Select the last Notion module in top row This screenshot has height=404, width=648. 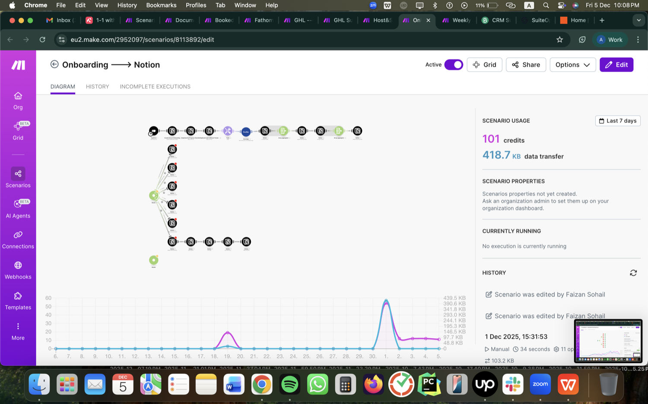[357, 131]
